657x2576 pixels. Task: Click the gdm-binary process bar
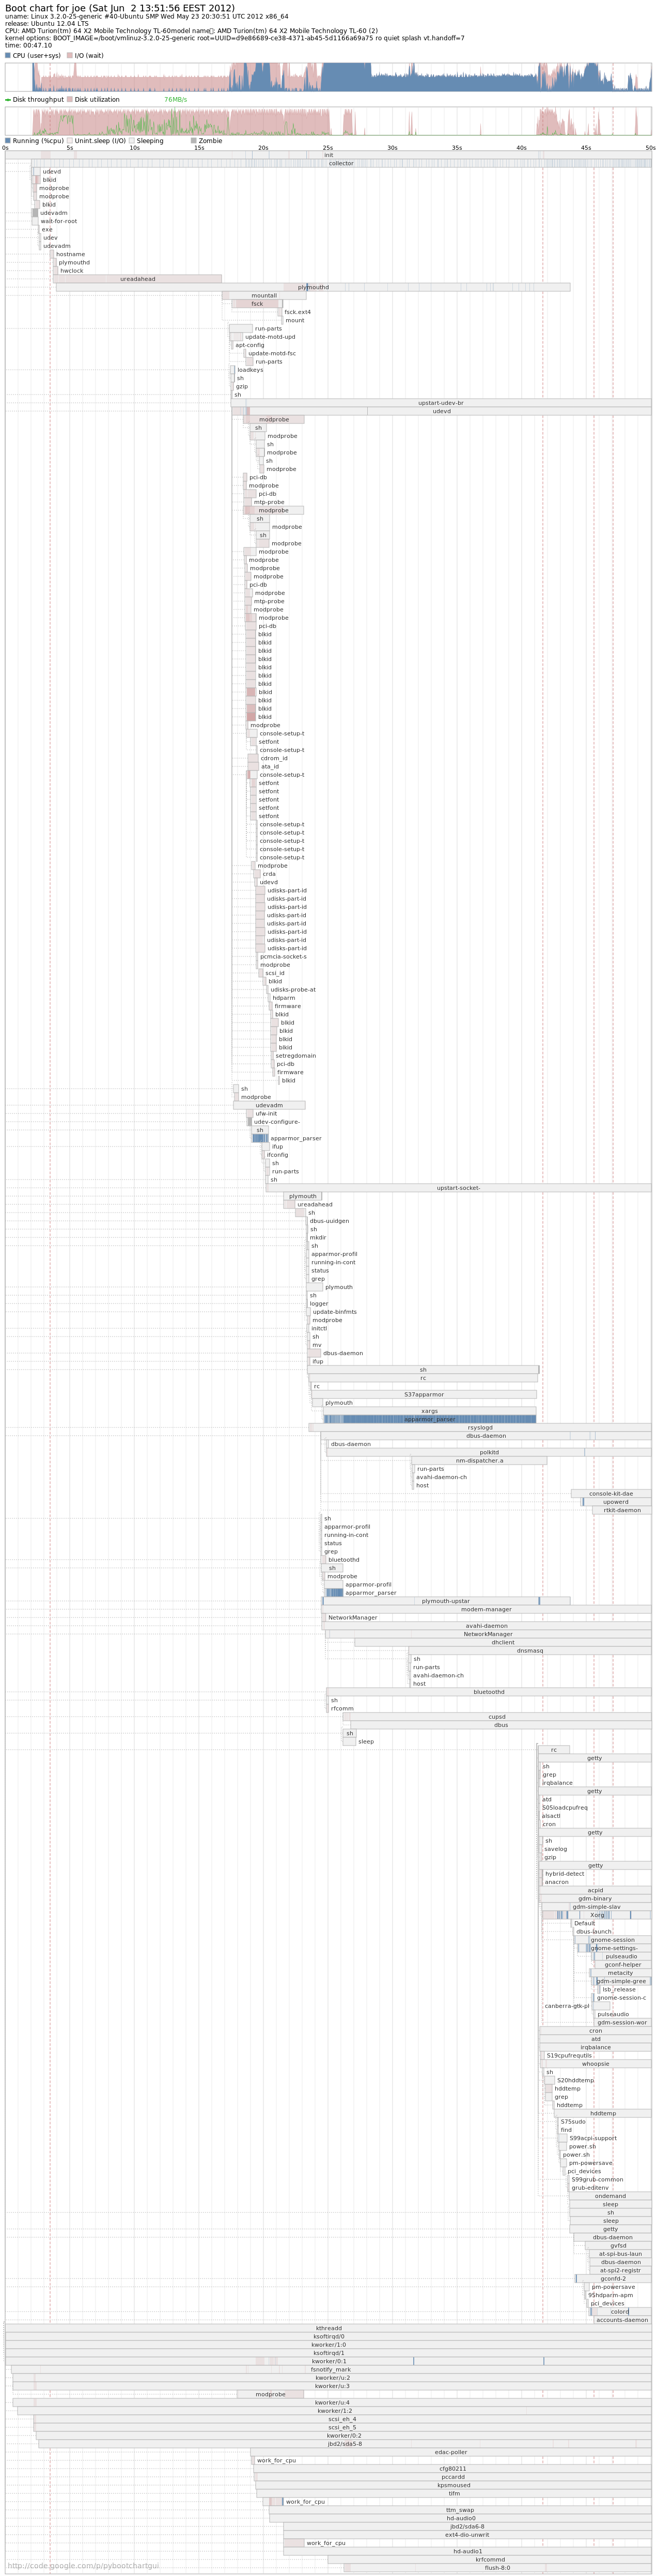tap(595, 1899)
